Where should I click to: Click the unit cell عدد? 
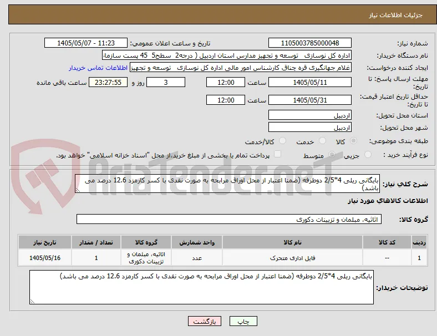tap(197, 258)
